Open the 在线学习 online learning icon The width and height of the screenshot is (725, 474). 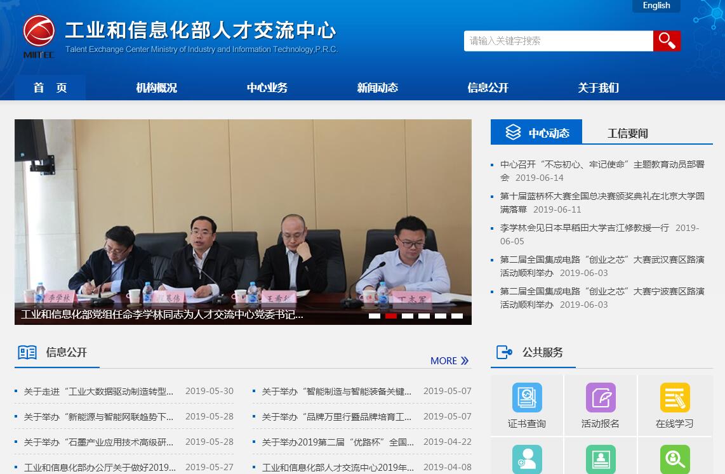pos(675,397)
